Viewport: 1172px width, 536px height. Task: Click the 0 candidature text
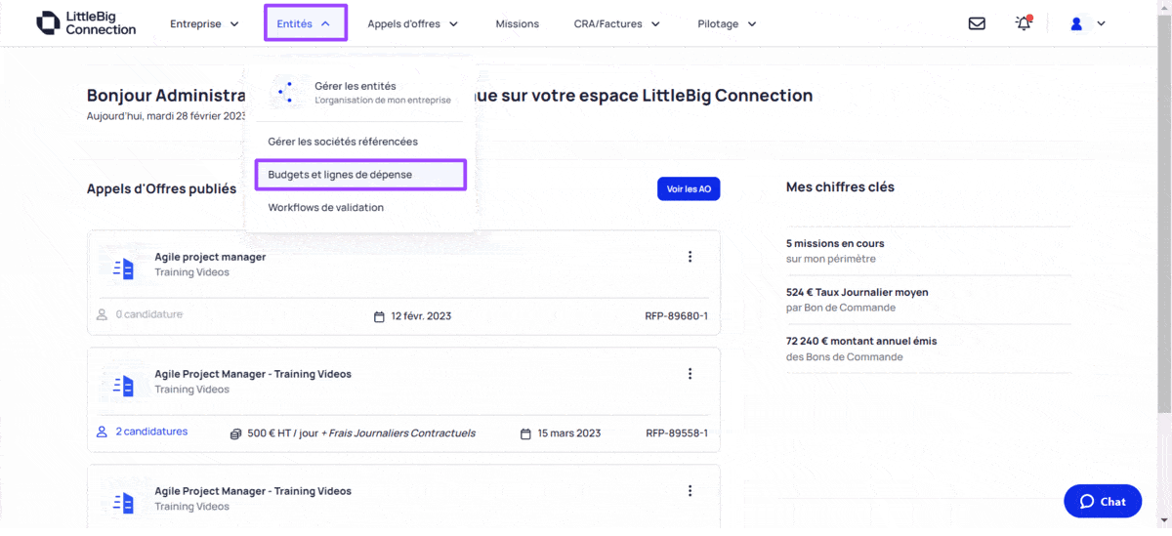point(148,314)
